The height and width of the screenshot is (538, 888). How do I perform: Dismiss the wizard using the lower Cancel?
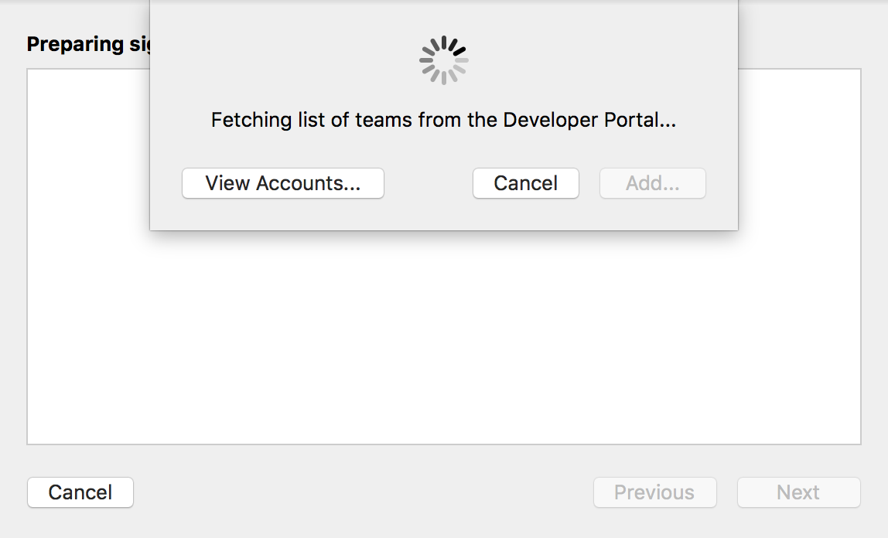pos(80,492)
